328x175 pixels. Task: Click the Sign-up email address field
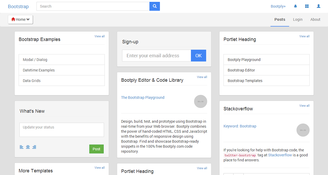pyautogui.click(x=157, y=56)
